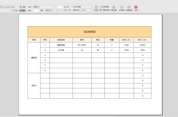Select Portrait (纵向) orientation
178x117 pixels.
[x=15, y=11]
